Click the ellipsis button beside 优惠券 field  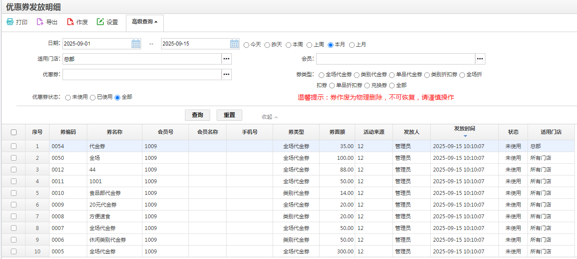pos(226,74)
